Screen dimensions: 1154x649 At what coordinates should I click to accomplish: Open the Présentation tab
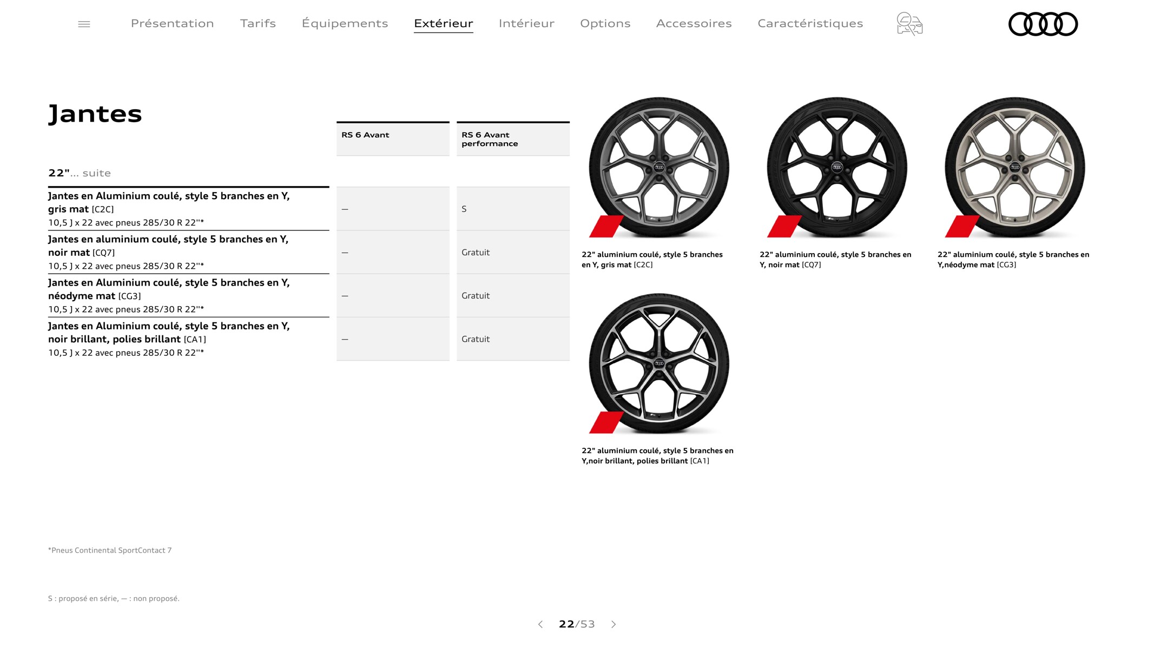tap(172, 23)
